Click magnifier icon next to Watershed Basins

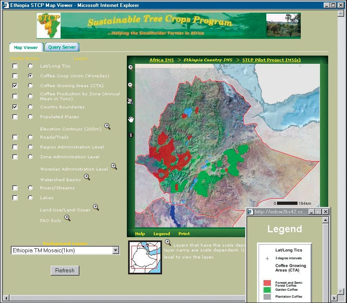pyautogui.click(x=87, y=177)
